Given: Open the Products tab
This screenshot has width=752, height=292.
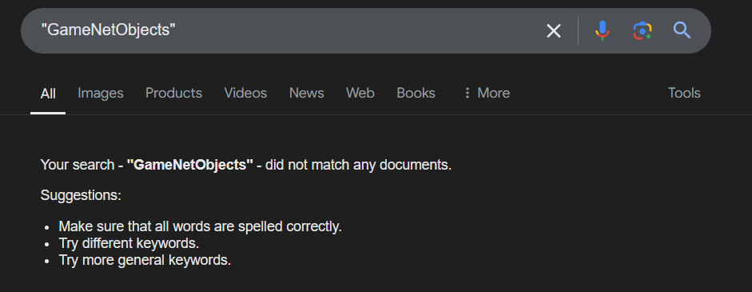Looking at the screenshot, I should (x=173, y=93).
